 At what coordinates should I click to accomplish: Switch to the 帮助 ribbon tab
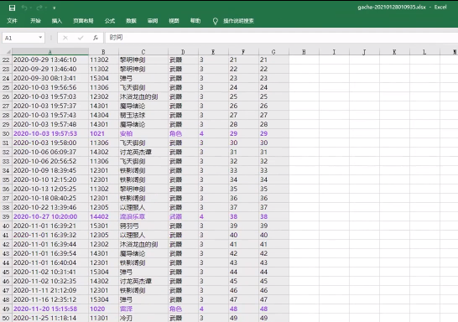click(x=195, y=21)
